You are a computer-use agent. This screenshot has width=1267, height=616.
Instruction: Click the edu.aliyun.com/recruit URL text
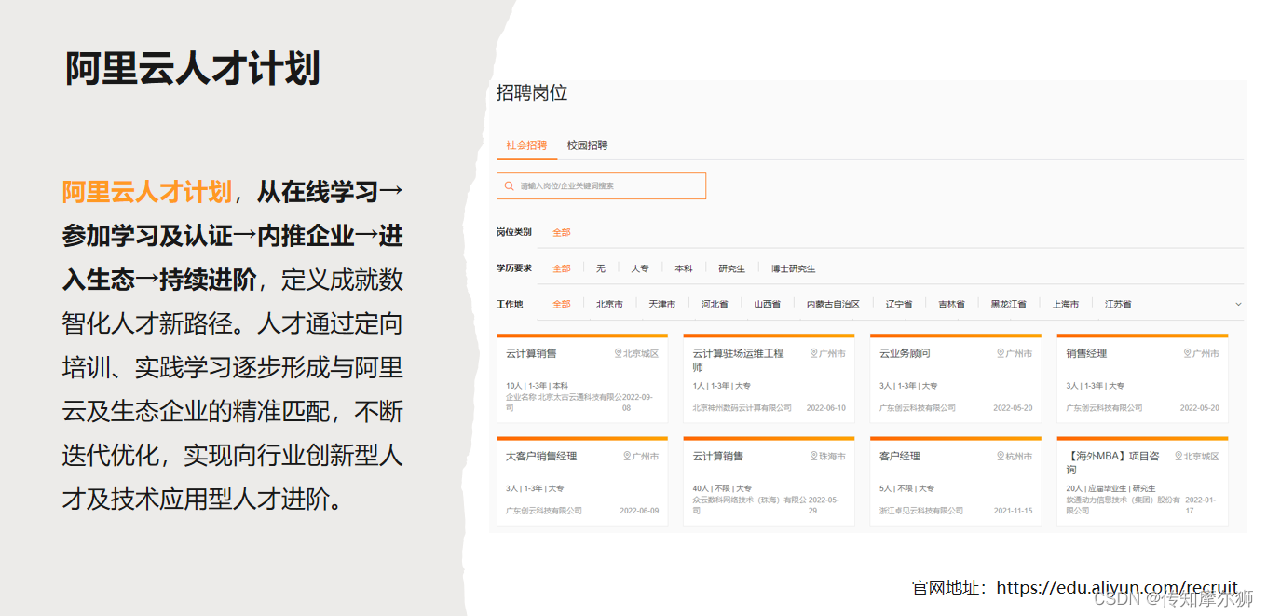point(1117,587)
